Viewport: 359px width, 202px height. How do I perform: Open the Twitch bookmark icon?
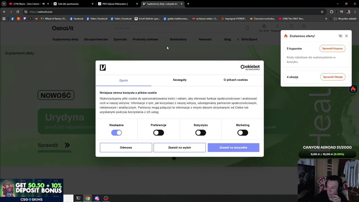pyautogui.click(x=24, y=19)
